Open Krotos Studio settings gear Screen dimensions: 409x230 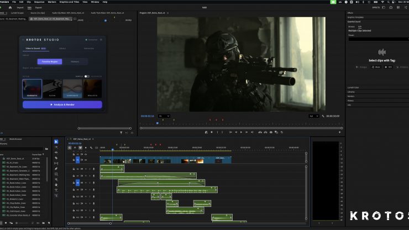click(101, 40)
